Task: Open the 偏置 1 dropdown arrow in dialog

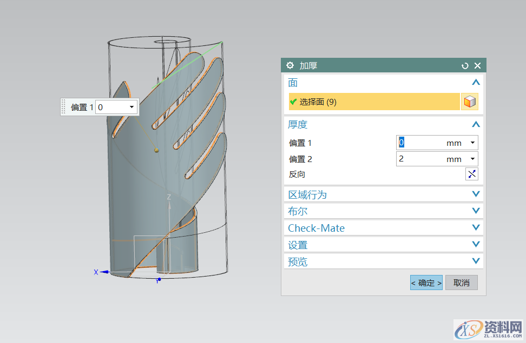Action: click(472, 143)
